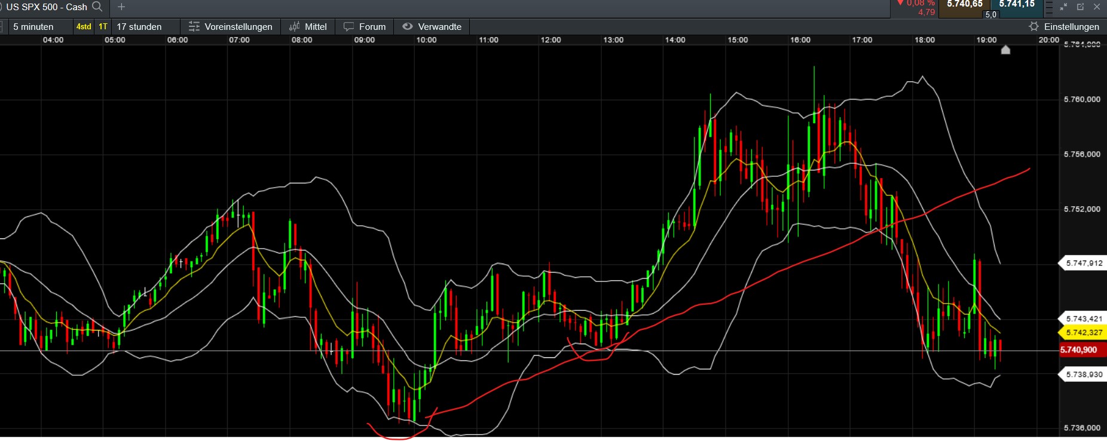Close the chart panel
This screenshot has width=1107, height=441.
point(1097,7)
